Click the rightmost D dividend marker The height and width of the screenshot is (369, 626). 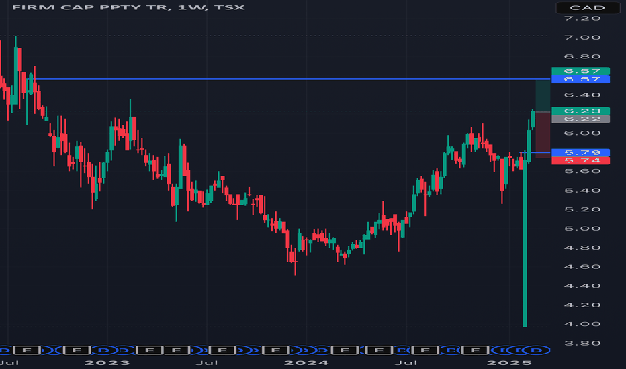point(536,350)
